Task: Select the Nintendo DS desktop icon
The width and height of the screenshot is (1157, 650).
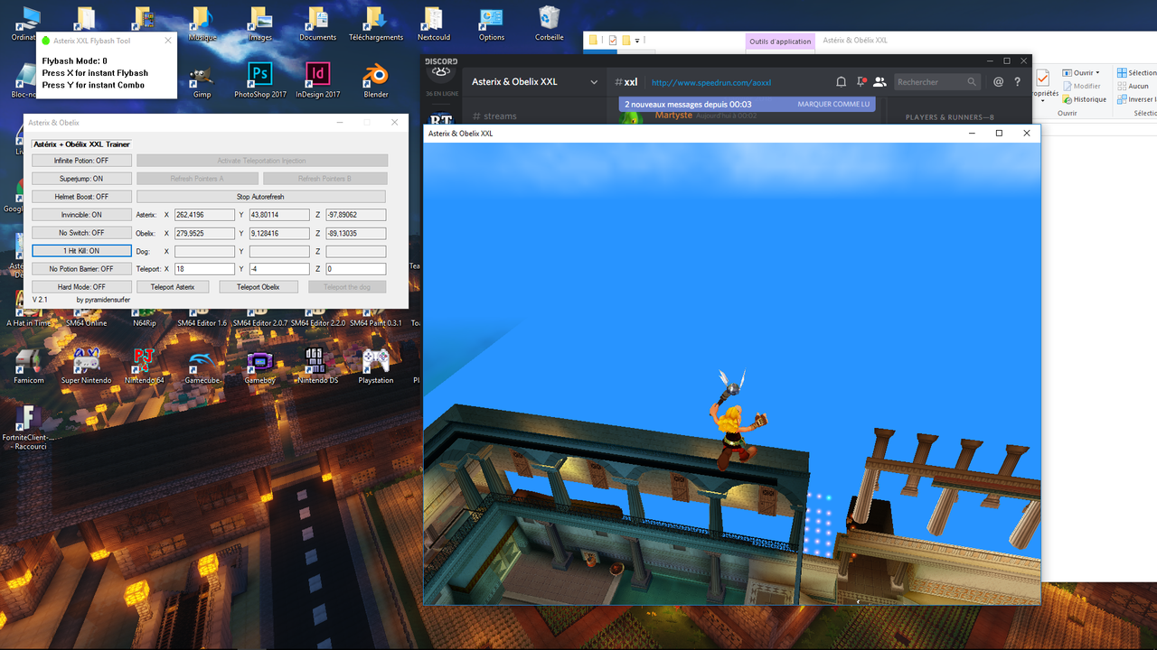Action: [317, 367]
